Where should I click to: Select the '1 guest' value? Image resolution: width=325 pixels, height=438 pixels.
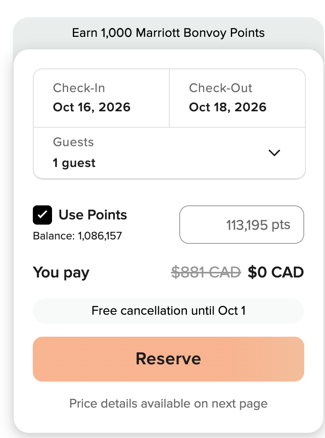coord(74,163)
